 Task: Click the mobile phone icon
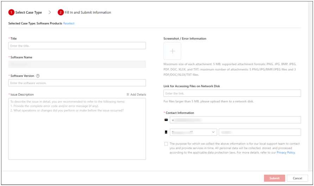[x=166, y=132]
